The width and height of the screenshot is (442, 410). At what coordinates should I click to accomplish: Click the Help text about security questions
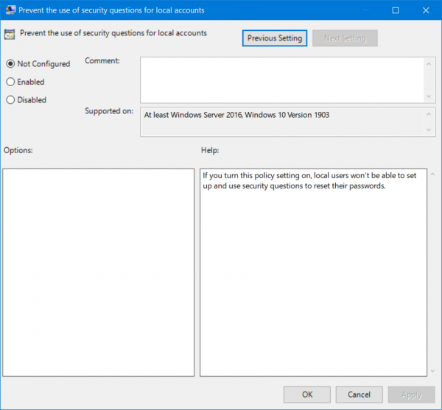pos(309,180)
